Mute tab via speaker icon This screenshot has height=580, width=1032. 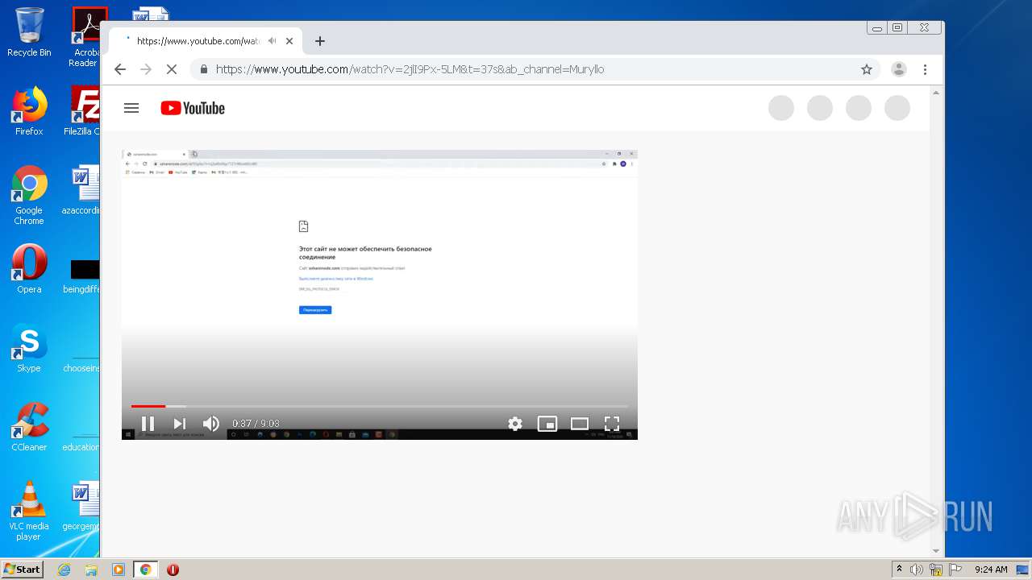(x=273, y=41)
